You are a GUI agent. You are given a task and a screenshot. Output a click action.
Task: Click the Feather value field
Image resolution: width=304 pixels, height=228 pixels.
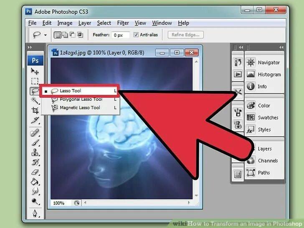120,35
